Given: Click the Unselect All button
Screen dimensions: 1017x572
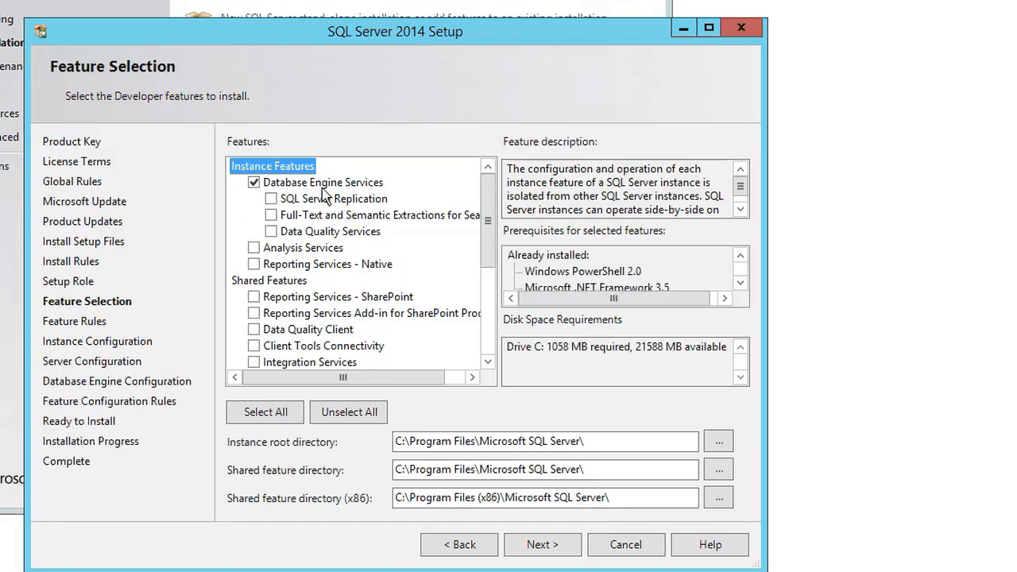Looking at the screenshot, I should [349, 412].
